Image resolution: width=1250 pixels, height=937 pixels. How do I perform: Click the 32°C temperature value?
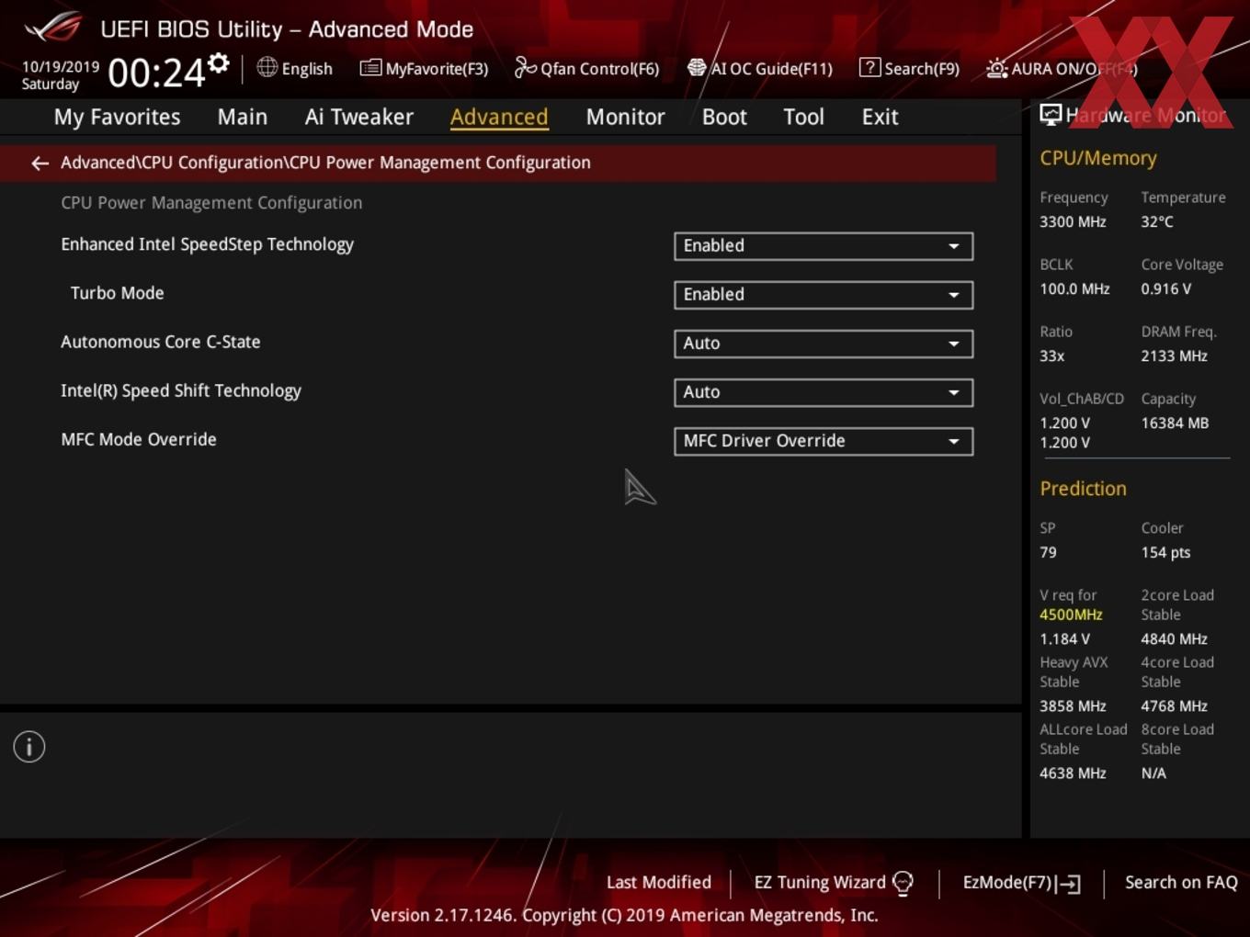(x=1157, y=221)
